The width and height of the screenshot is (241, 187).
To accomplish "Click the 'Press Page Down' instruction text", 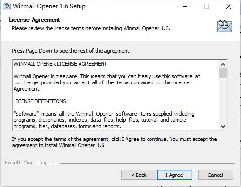I will [x=71, y=51].
